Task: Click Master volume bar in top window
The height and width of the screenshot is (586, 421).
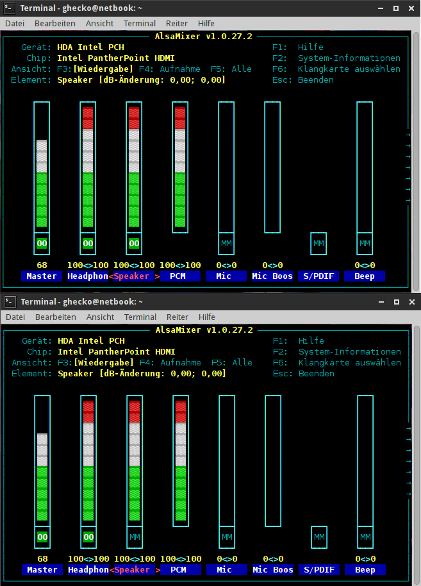Action: point(42,167)
